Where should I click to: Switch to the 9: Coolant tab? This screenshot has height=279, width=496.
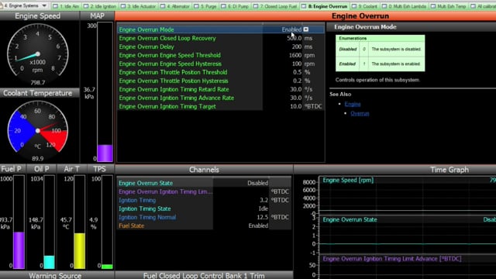(365, 6)
